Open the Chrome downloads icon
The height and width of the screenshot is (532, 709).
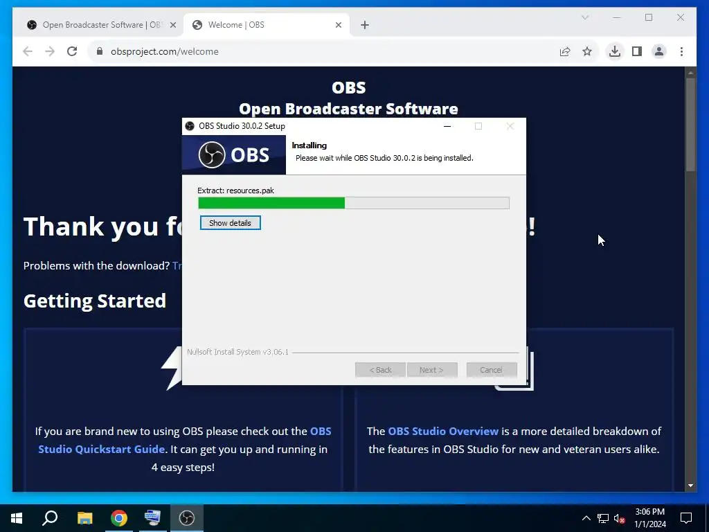[x=615, y=51]
